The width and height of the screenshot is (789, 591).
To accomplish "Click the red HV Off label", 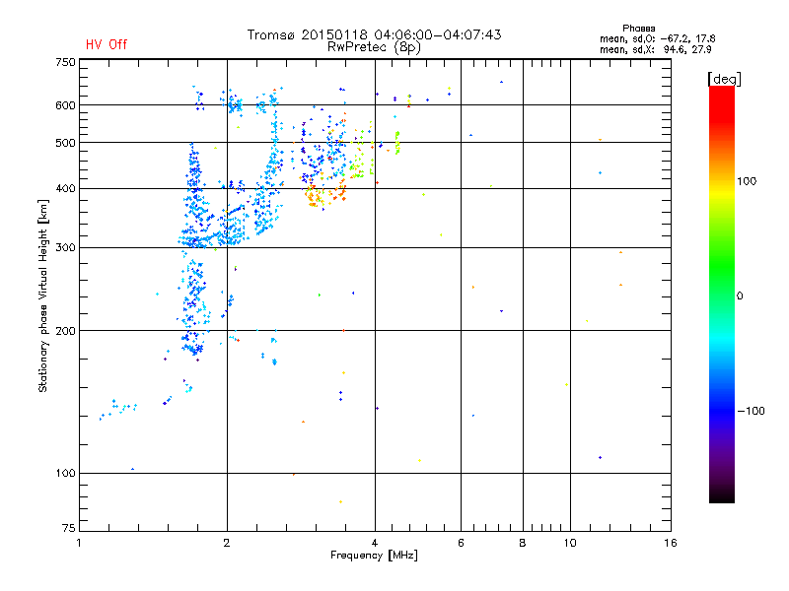I will 107,44.
